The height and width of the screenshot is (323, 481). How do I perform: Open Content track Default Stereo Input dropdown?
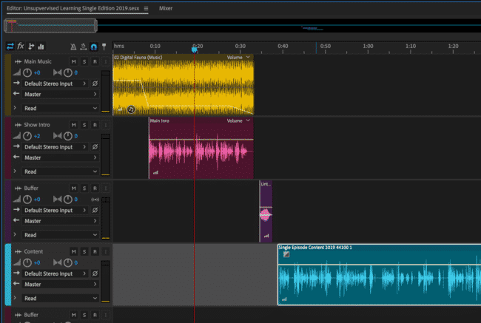pyautogui.click(x=55, y=273)
